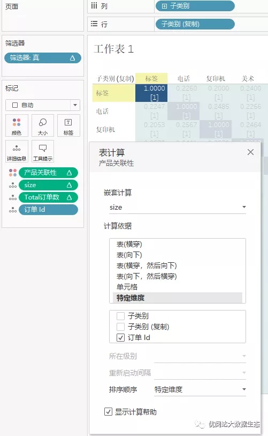This screenshot has width=268, height=436.
Task: Click the 0.2247 table cell
Action: click(151, 111)
